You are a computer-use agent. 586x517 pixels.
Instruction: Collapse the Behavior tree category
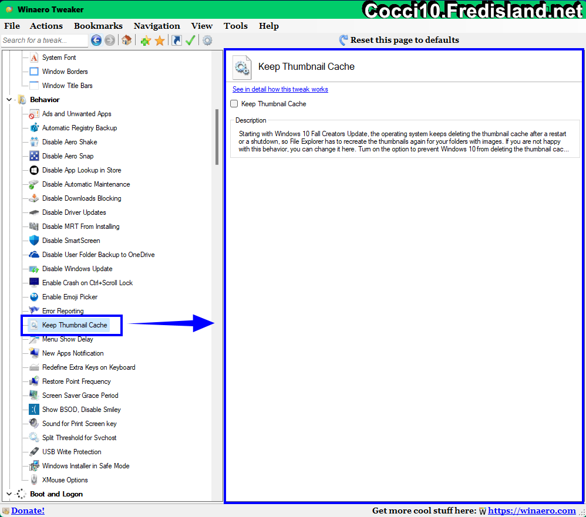click(9, 100)
